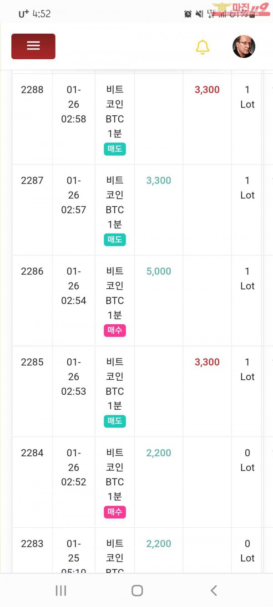
Task: Select order number 2288 row
Action: tap(32, 90)
